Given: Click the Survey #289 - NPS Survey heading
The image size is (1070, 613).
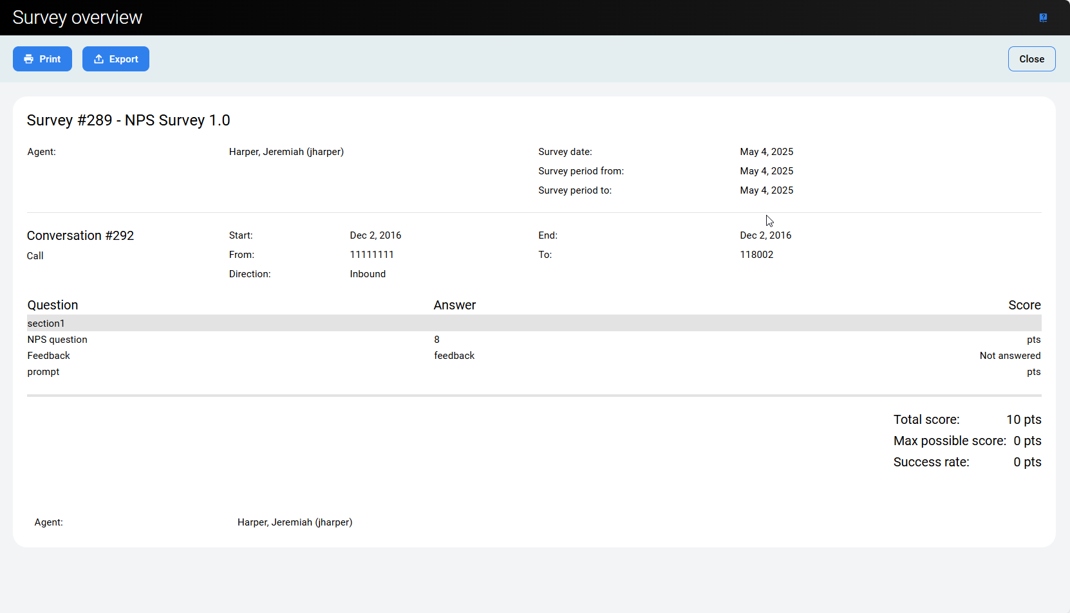Looking at the screenshot, I should click(128, 120).
